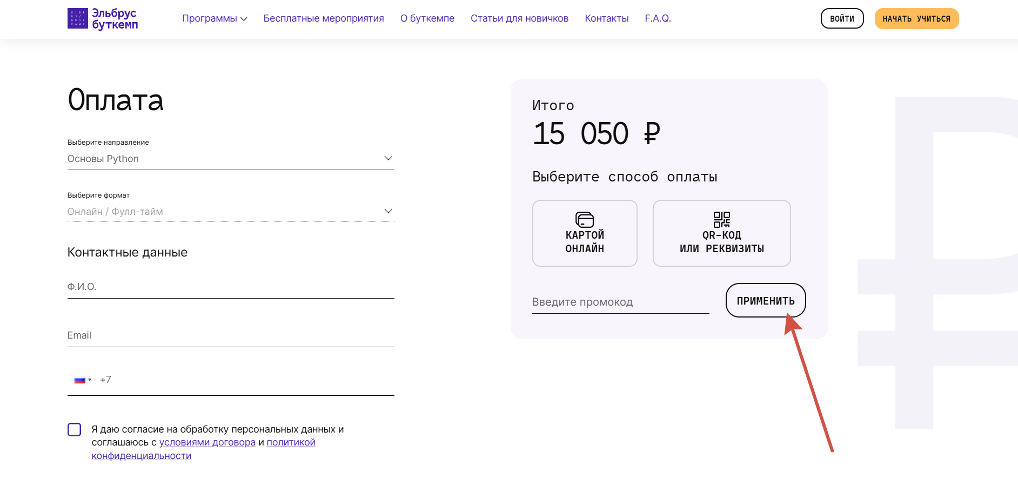Open the Основы Python direction dropdown

point(231,159)
